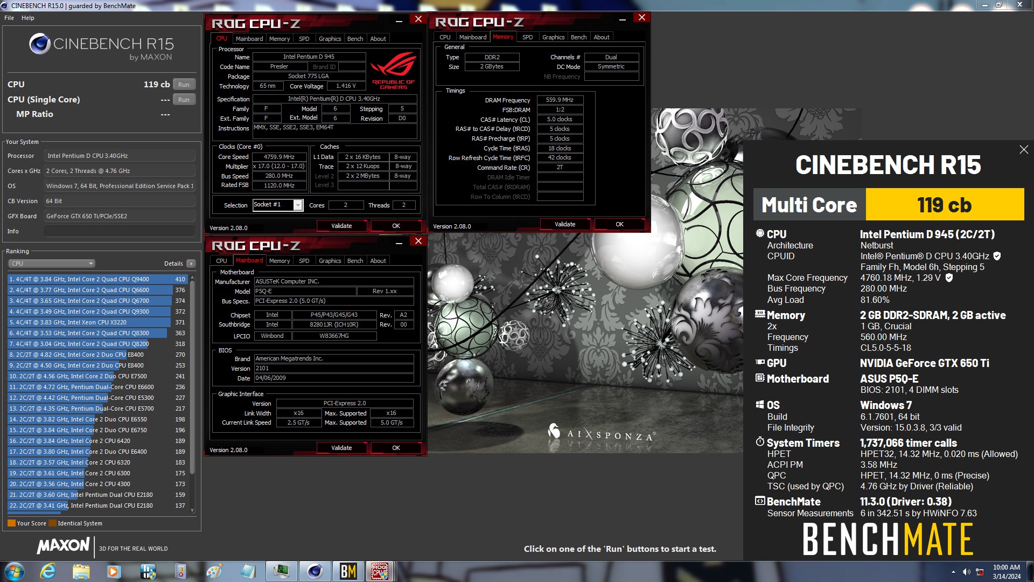Open the Paint palette icon on taskbar
Image resolution: width=1034 pixels, height=582 pixels.
pyautogui.click(x=214, y=571)
